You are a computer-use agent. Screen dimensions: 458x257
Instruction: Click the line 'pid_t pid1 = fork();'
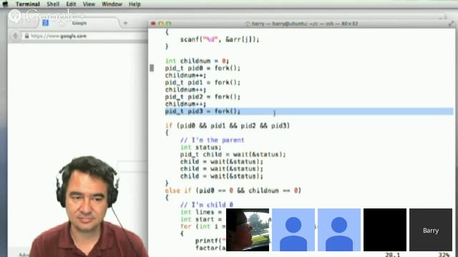pyautogui.click(x=203, y=83)
